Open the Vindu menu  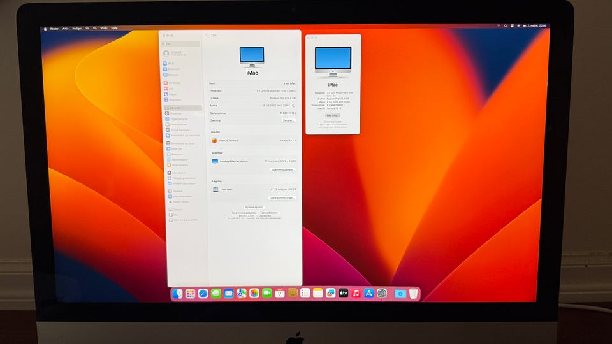coord(103,29)
